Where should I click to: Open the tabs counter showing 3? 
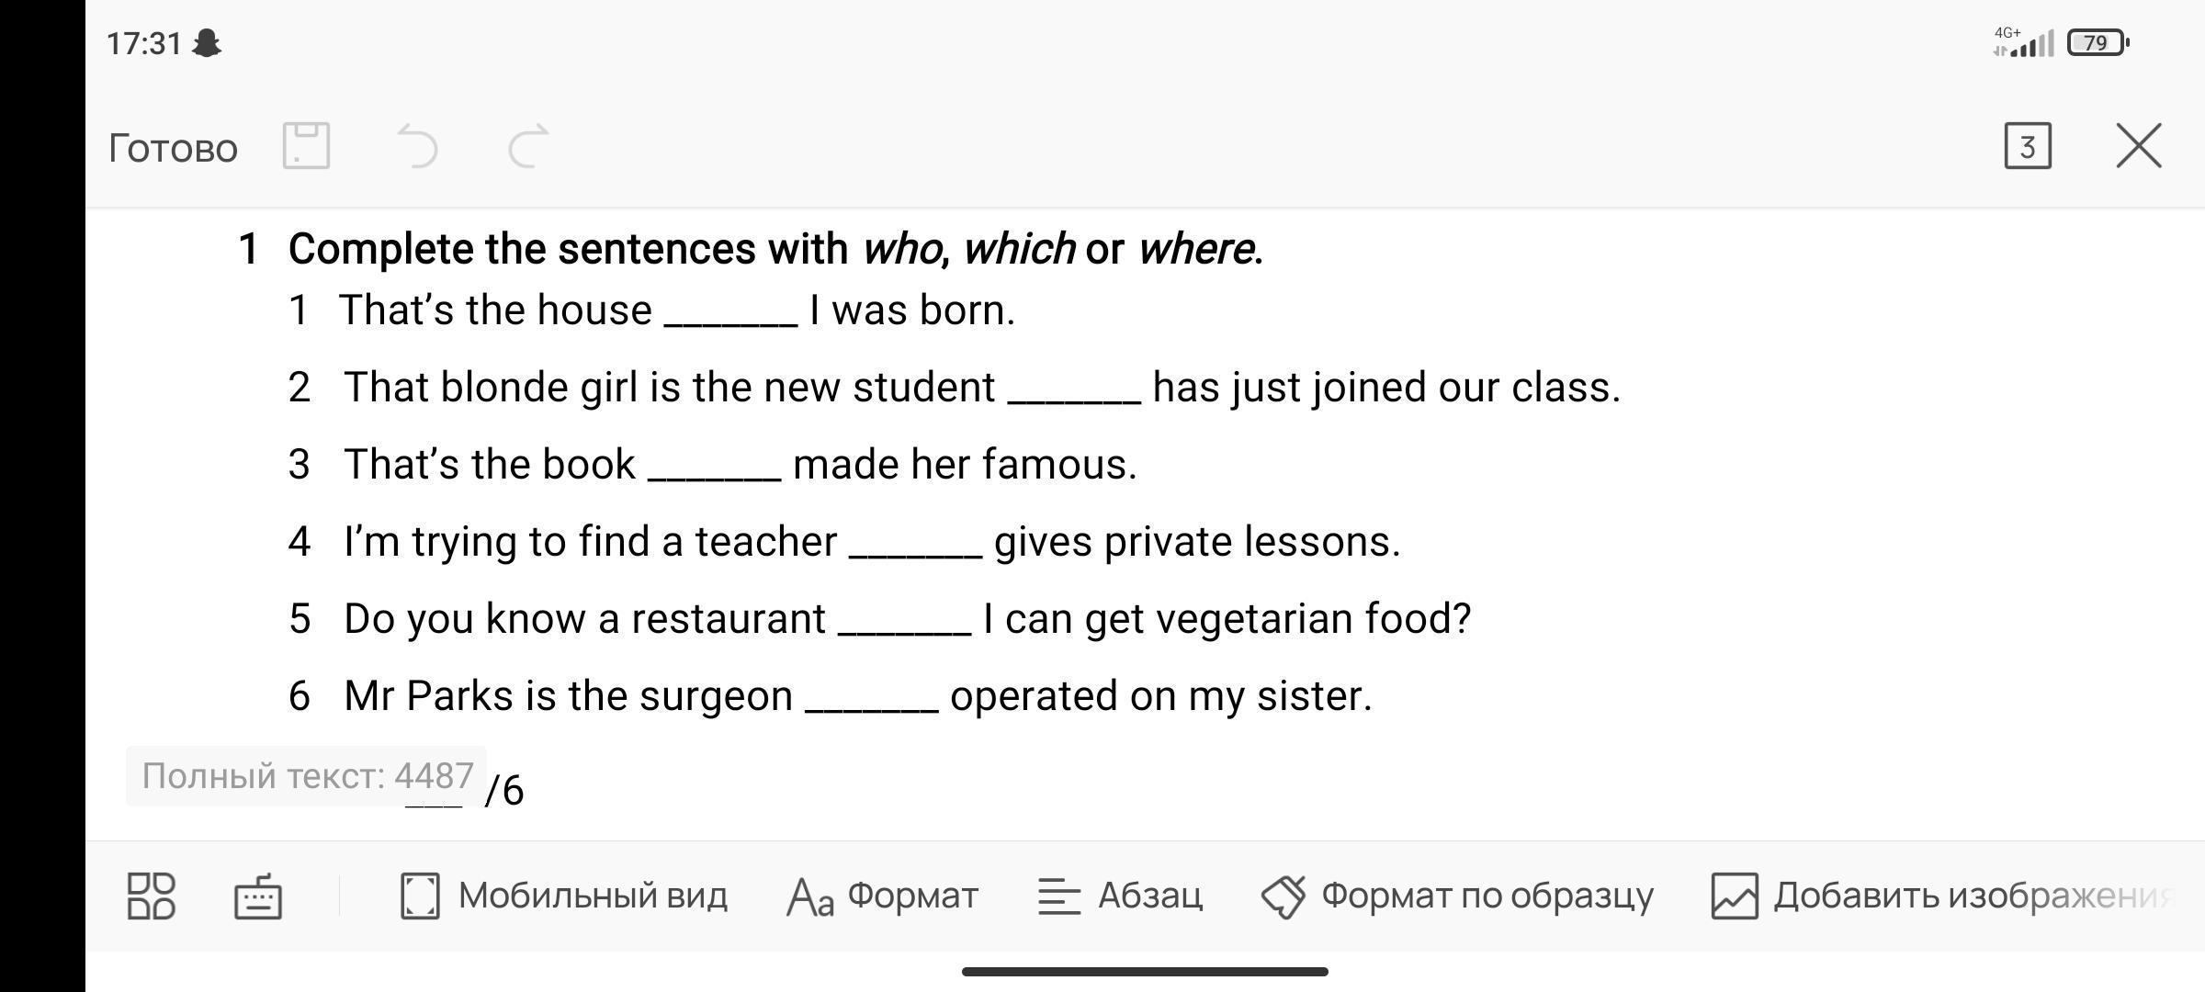coord(2027,147)
